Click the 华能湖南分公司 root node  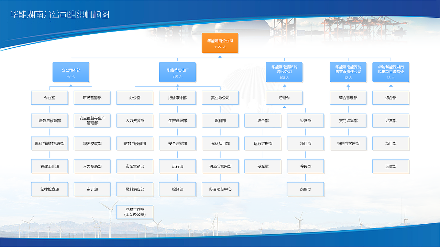(220, 43)
